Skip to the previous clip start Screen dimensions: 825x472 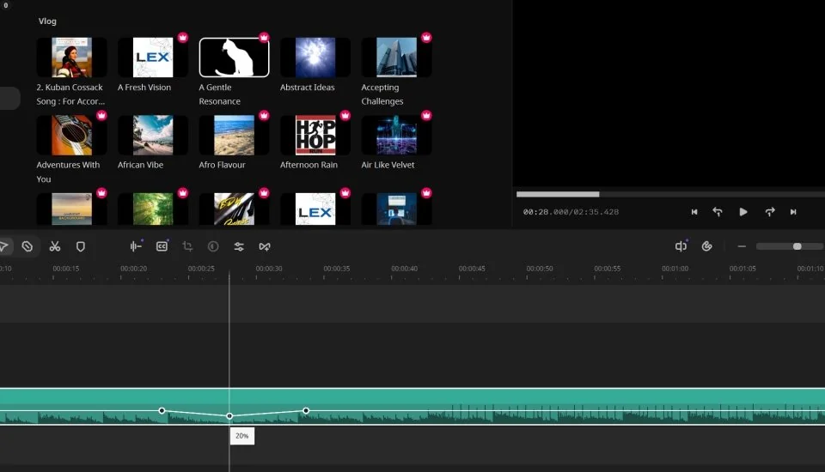[694, 212]
